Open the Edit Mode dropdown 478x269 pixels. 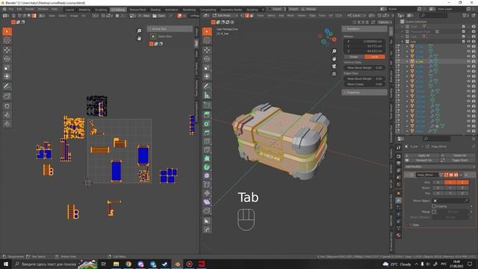coord(226,15)
